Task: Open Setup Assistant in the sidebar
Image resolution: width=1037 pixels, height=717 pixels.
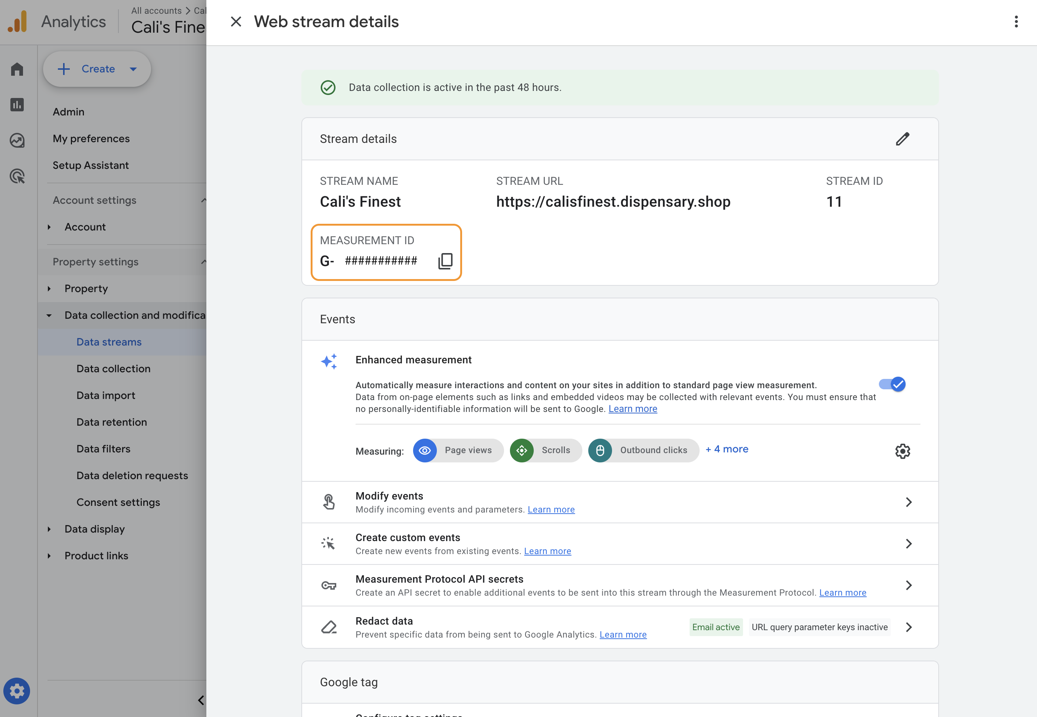Action: 91,165
